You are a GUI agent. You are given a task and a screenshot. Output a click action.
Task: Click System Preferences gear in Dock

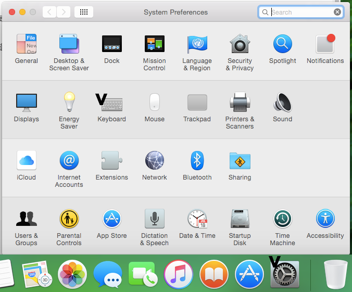(x=285, y=274)
